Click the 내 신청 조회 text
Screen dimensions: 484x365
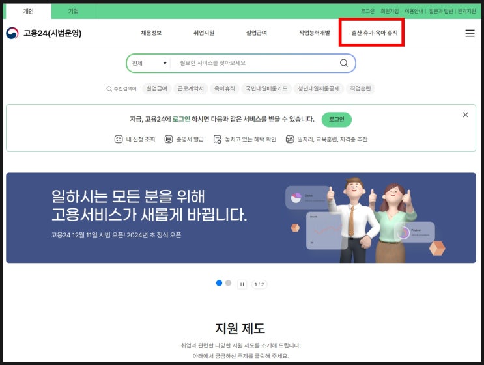pyautogui.click(x=141, y=139)
